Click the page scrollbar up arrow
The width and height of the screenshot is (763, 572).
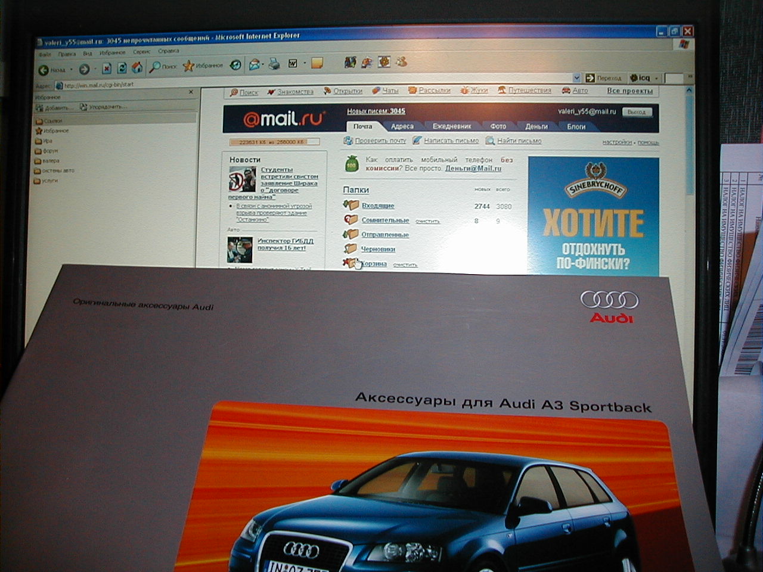[690, 91]
